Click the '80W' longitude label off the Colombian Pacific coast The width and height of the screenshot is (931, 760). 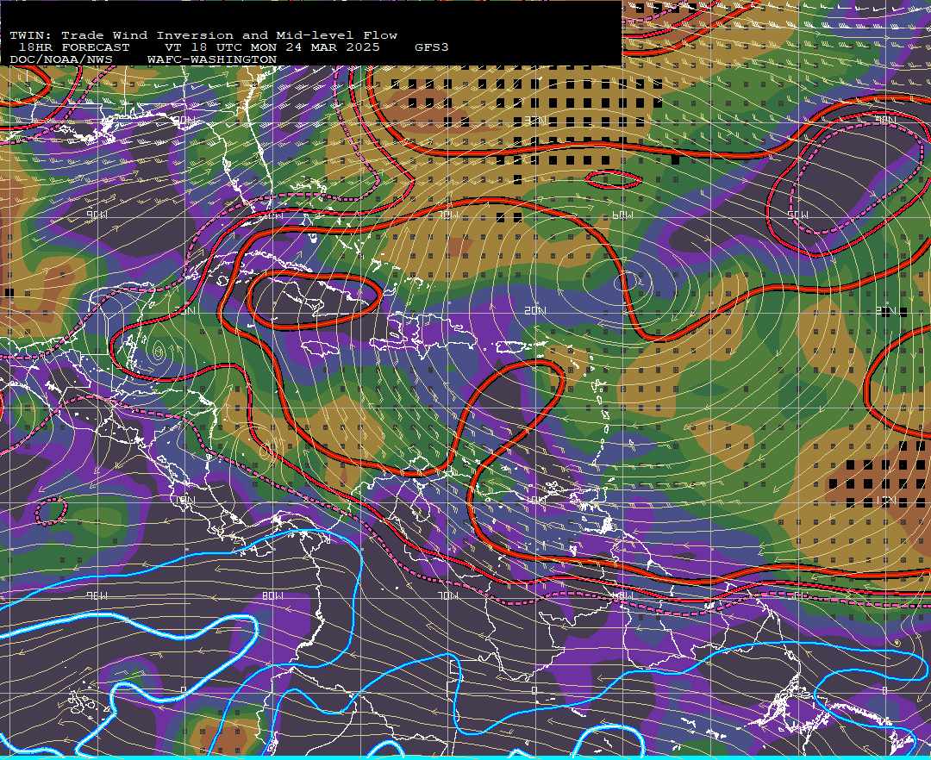272,595
